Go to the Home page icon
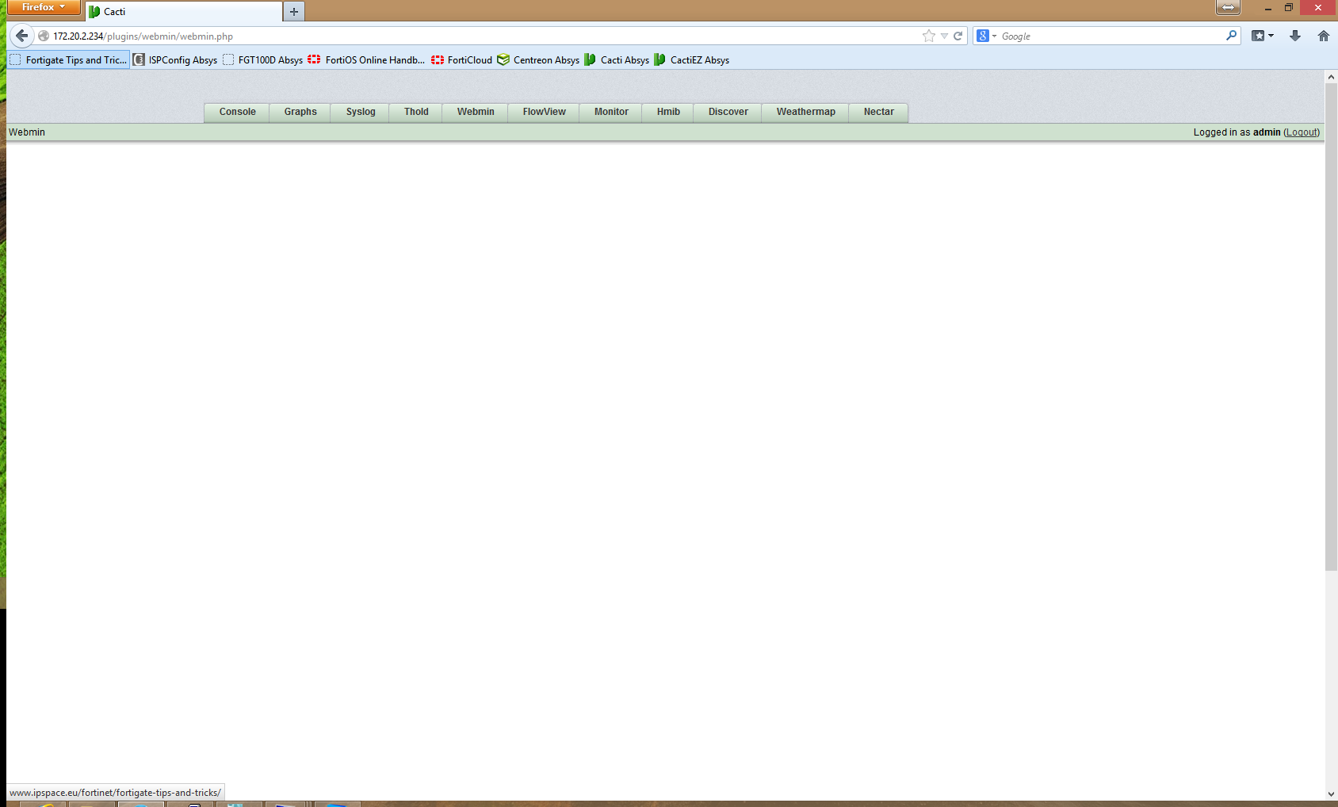 [1323, 36]
